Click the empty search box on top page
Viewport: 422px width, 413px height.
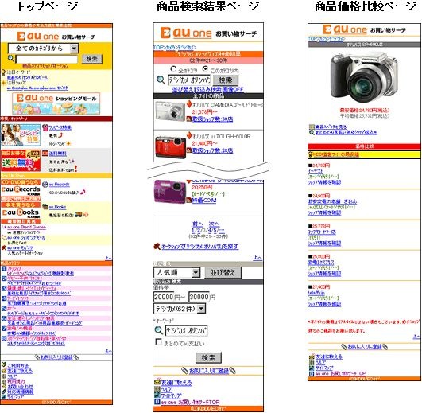tap(47, 59)
